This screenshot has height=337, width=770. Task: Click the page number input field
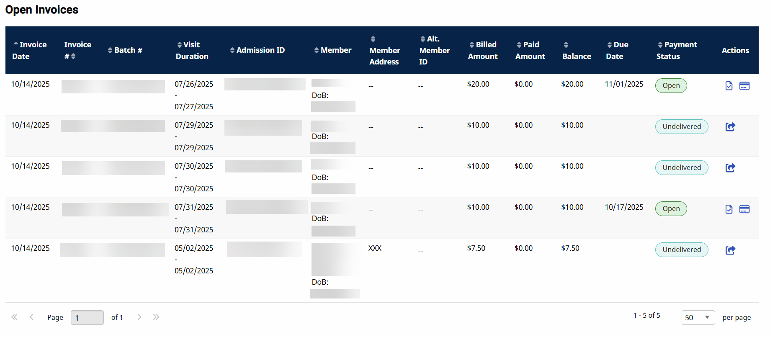(87, 317)
